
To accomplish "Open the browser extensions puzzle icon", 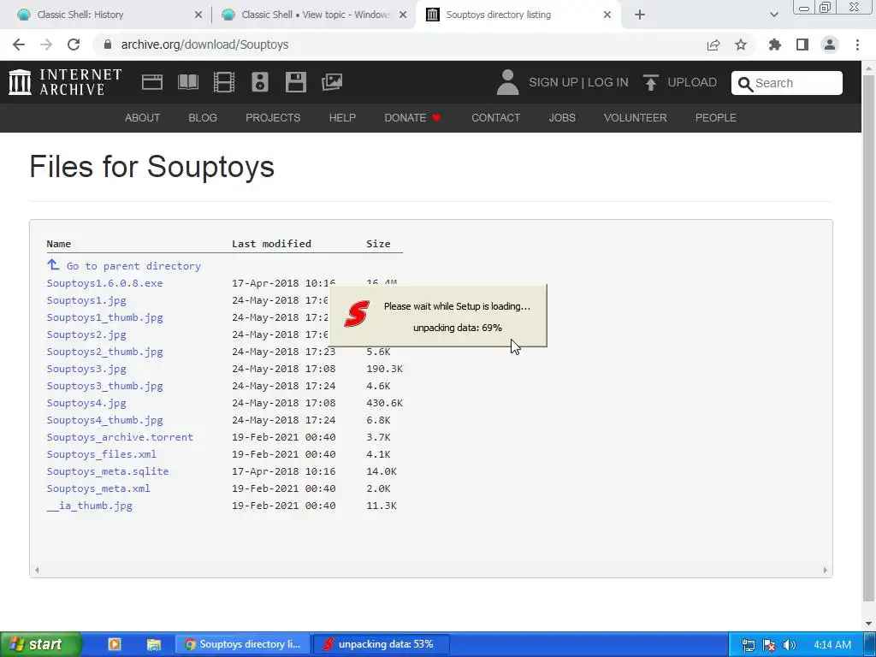I will (774, 44).
